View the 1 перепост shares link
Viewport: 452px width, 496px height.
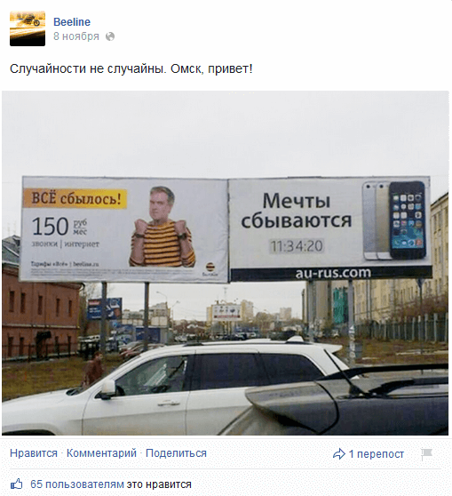[377, 454]
